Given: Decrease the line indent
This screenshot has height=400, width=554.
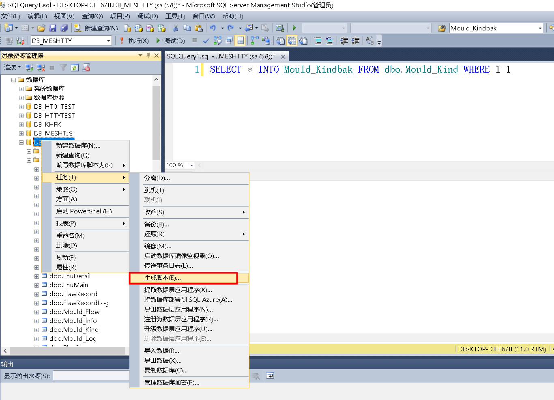Looking at the screenshot, I should [x=344, y=41].
